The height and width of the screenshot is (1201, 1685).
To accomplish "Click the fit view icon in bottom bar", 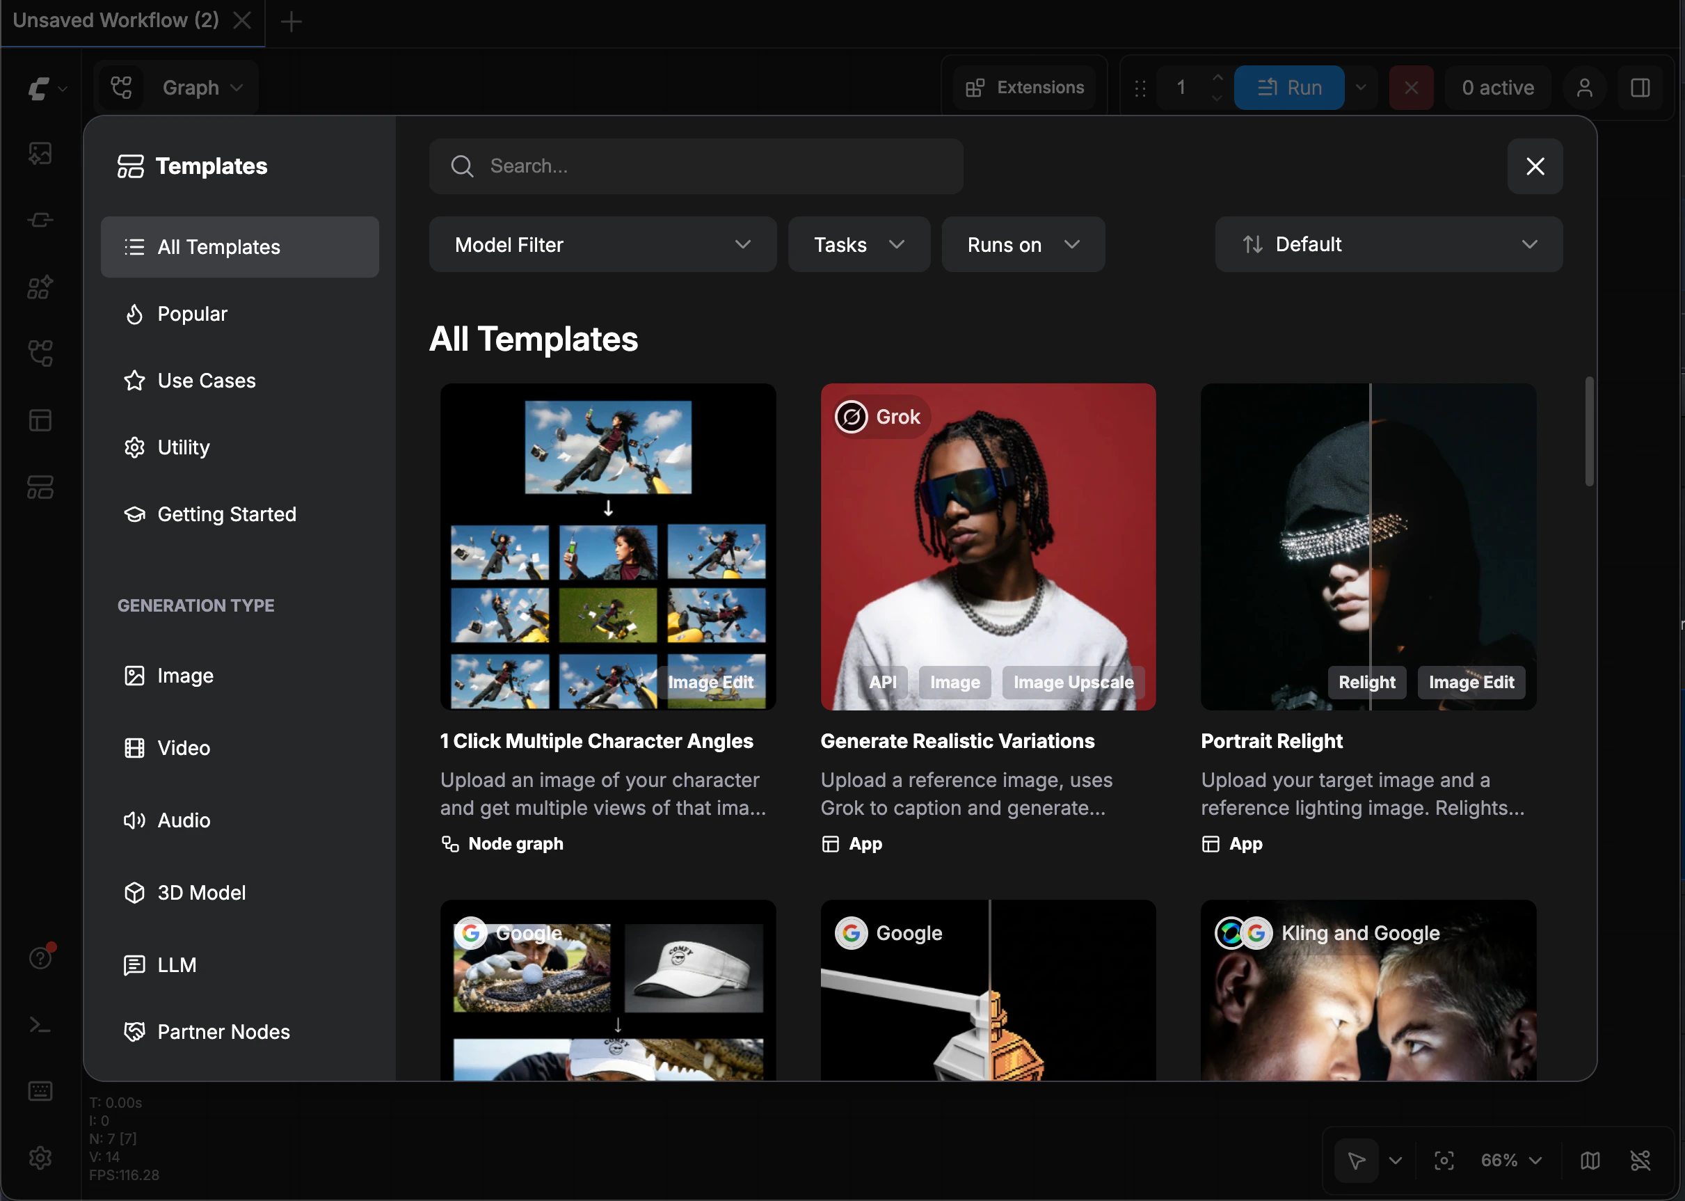I will click(x=1443, y=1161).
